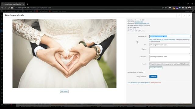
Task: Reload the page with the refresh icon
Action: tap(9, 8)
